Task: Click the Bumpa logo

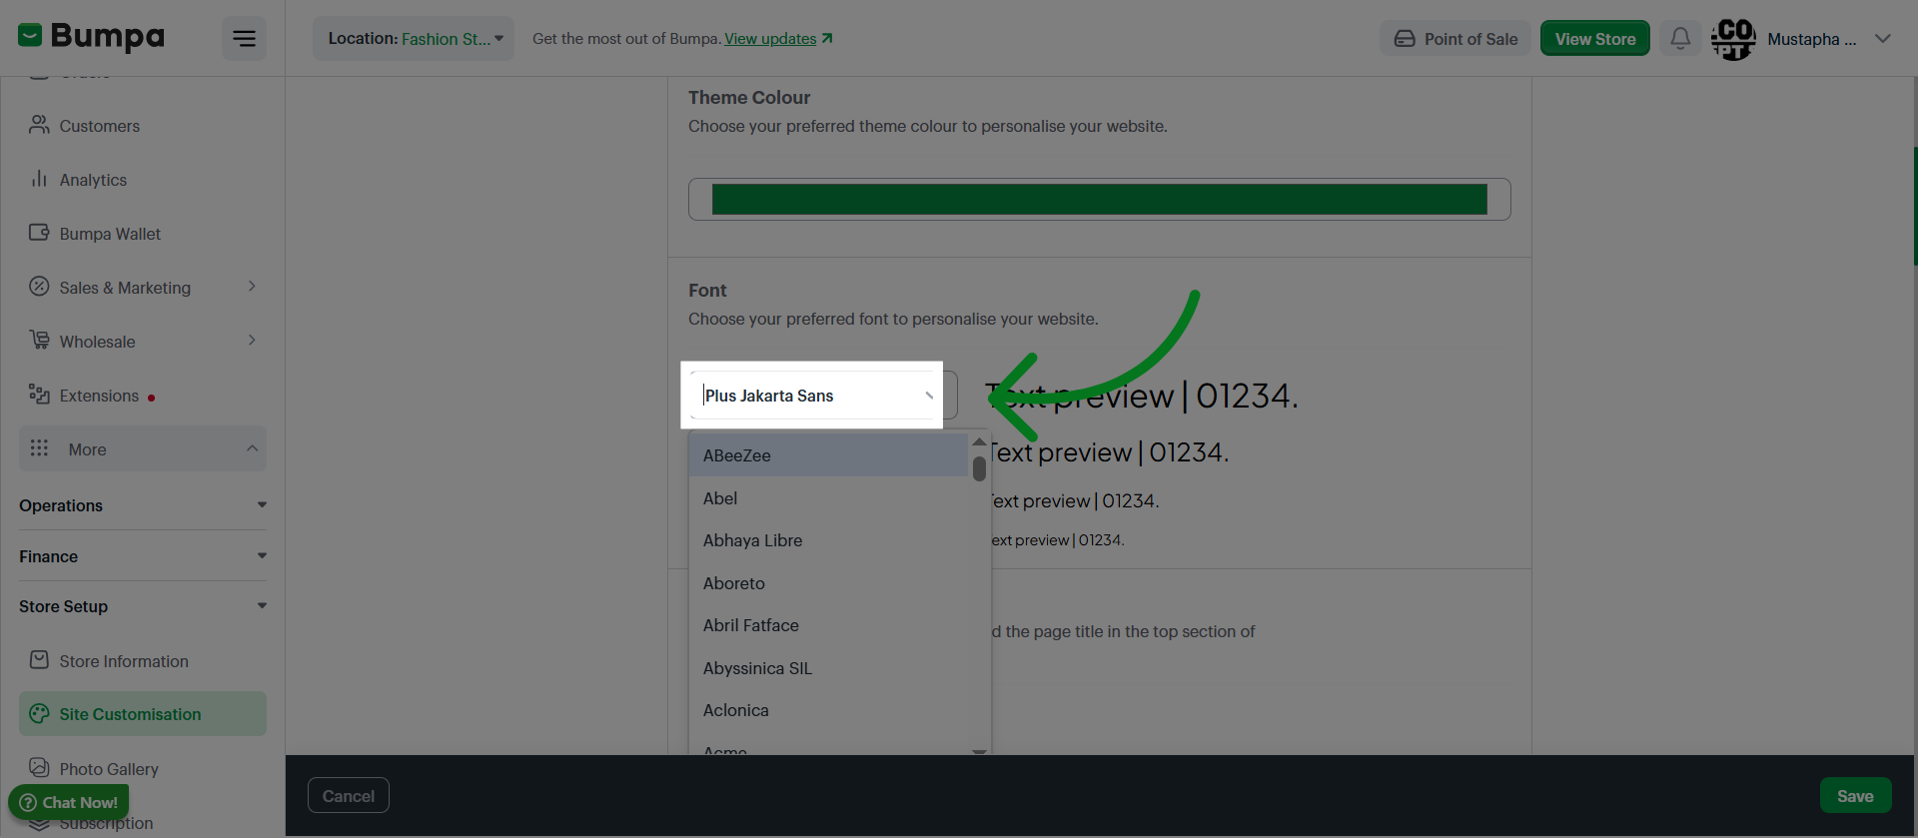Action: click(x=91, y=37)
